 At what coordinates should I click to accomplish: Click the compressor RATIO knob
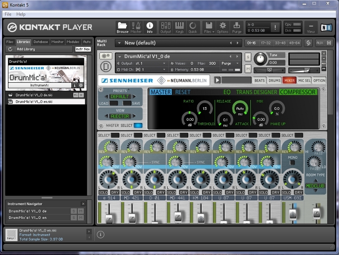pyautogui.click(x=204, y=109)
